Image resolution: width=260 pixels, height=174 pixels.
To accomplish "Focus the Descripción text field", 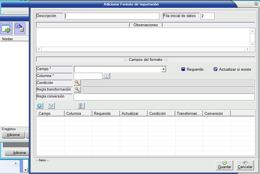I will [x=112, y=16].
